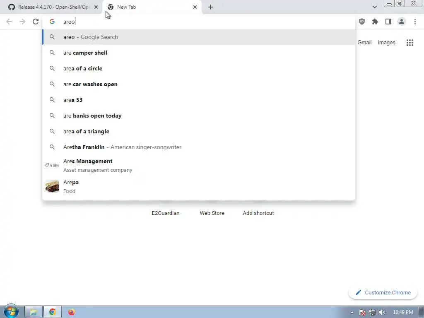Click the Arepa food thumbnail
Image resolution: width=424 pixels, height=318 pixels.
click(52, 186)
